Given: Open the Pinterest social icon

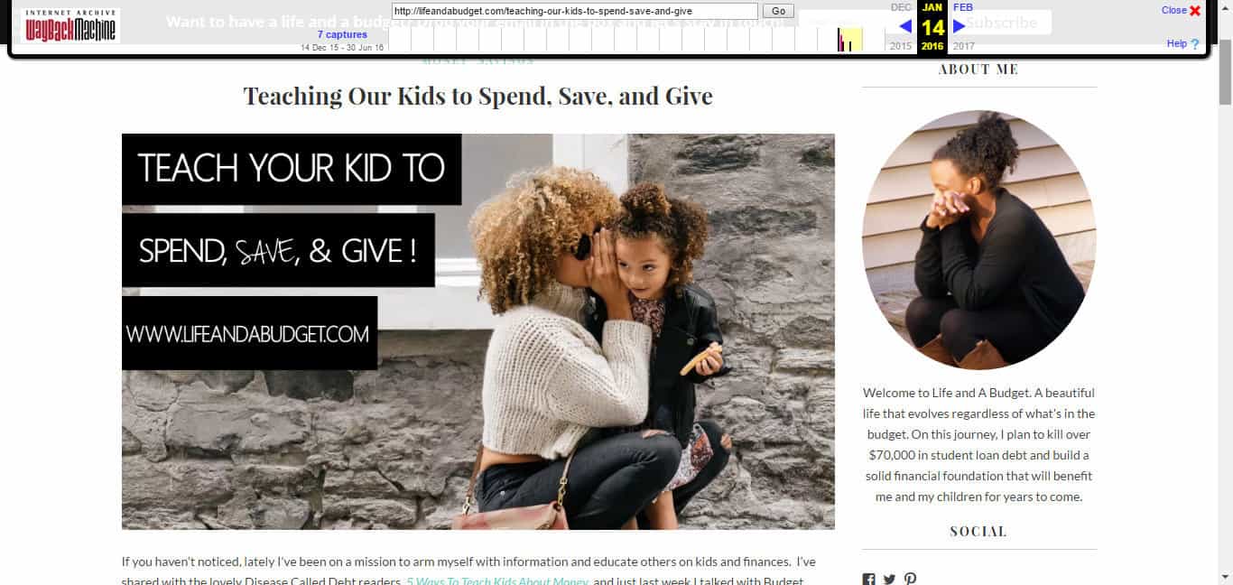Looking at the screenshot, I should [x=910, y=579].
